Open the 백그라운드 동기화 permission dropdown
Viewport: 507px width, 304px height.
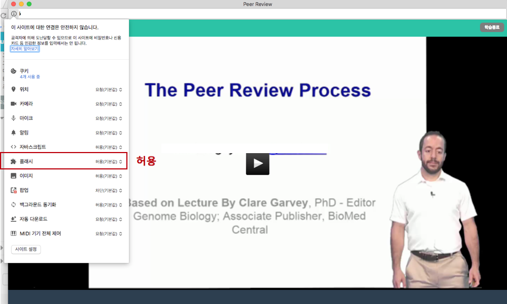point(109,205)
